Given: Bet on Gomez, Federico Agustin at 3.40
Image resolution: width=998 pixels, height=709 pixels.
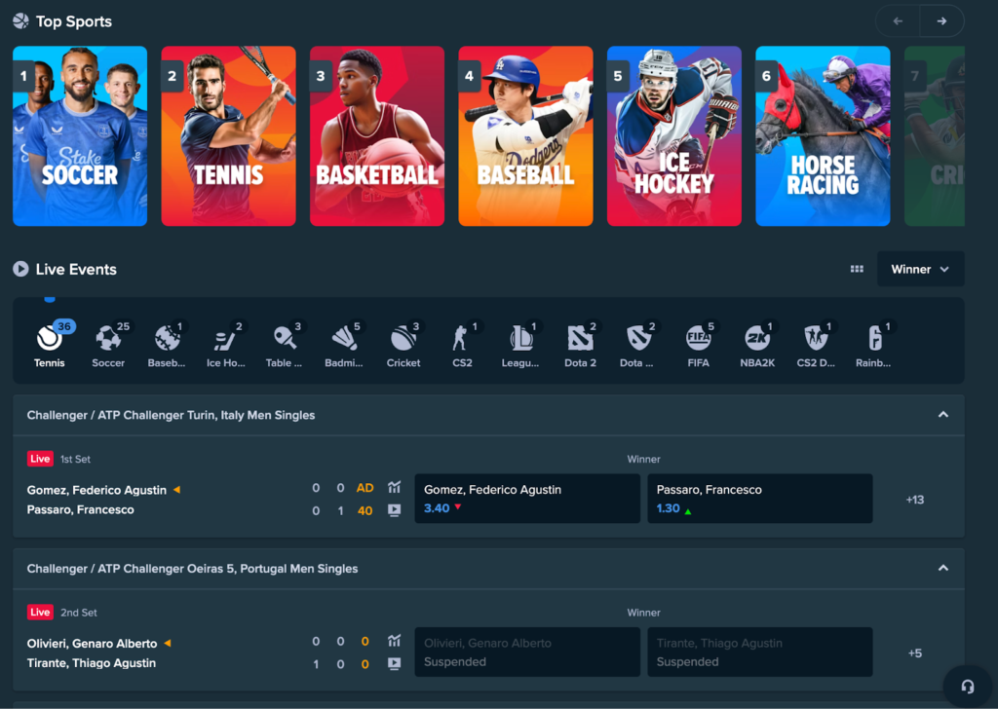Looking at the screenshot, I should coord(527,499).
